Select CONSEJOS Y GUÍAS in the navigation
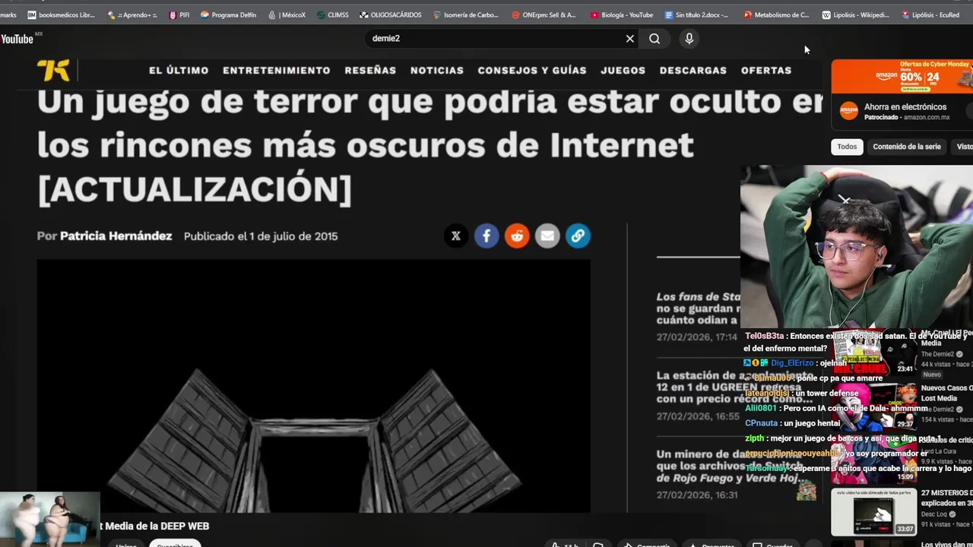 pyautogui.click(x=532, y=70)
